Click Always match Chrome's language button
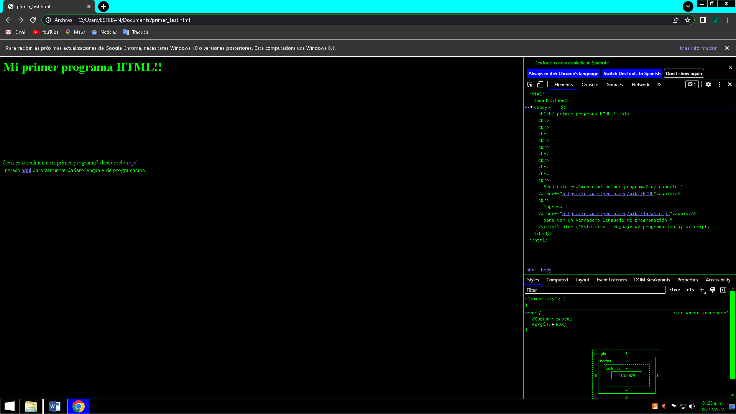The image size is (736, 414). tap(563, 74)
